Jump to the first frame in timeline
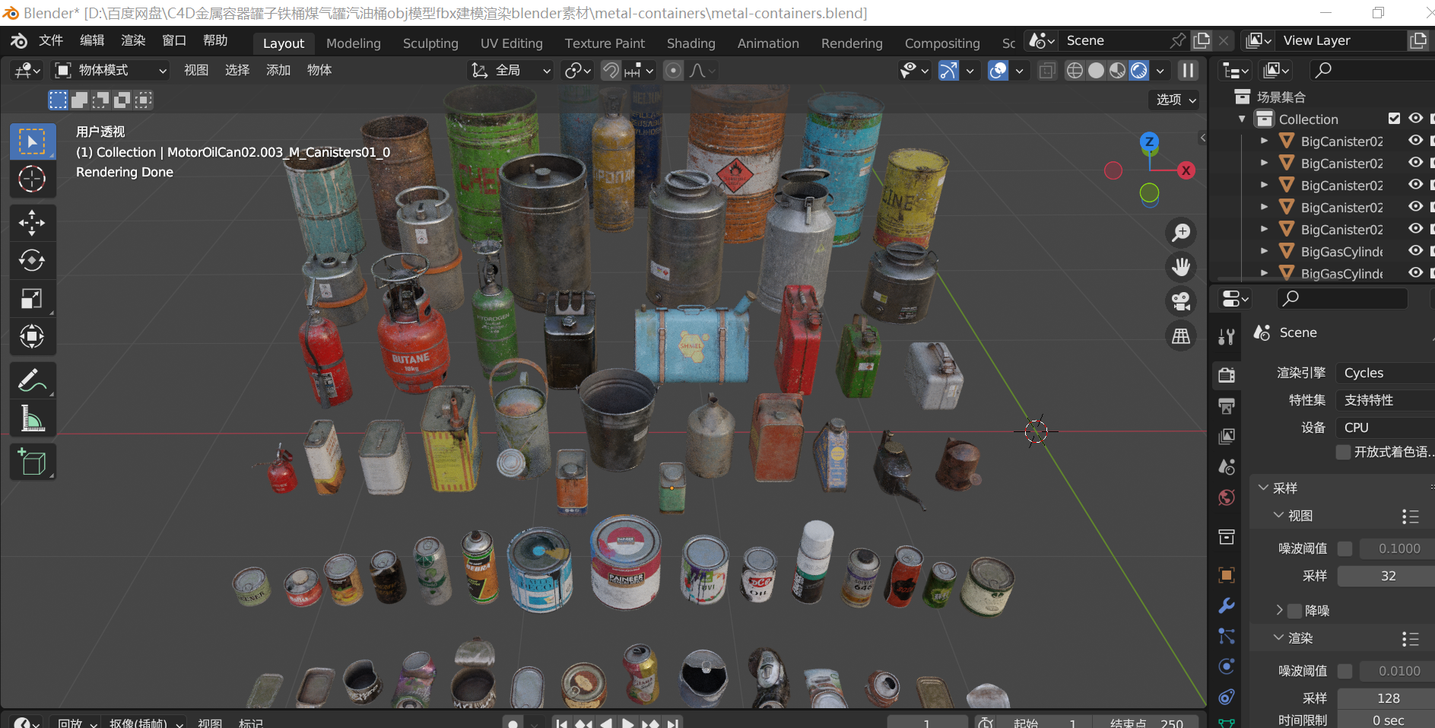The width and height of the screenshot is (1435, 728). (561, 723)
